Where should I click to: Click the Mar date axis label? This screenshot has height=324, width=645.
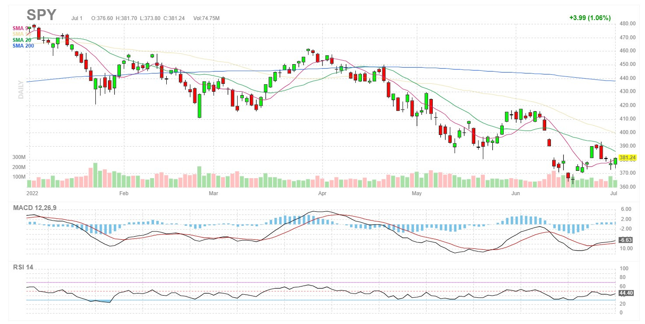point(213,193)
